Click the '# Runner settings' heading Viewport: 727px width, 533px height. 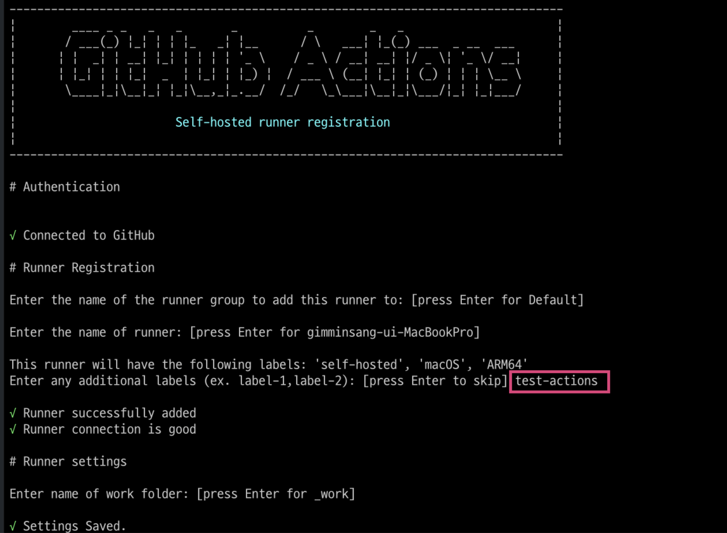(x=68, y=462)
